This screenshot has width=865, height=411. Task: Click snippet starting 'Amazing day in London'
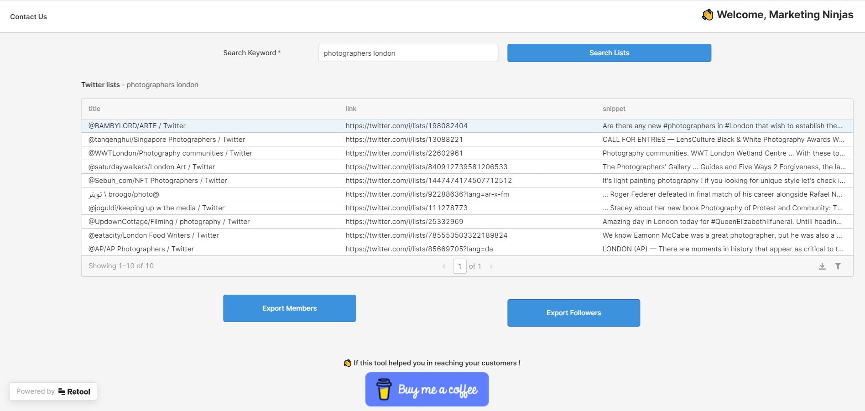(722, 222)
